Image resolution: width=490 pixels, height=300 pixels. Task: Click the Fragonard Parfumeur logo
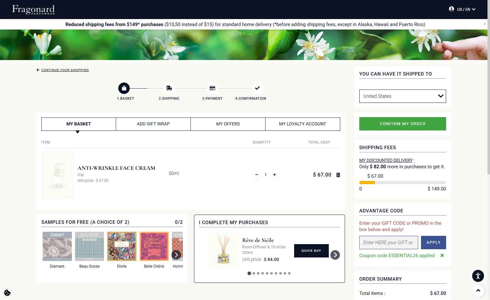[33, 9]
